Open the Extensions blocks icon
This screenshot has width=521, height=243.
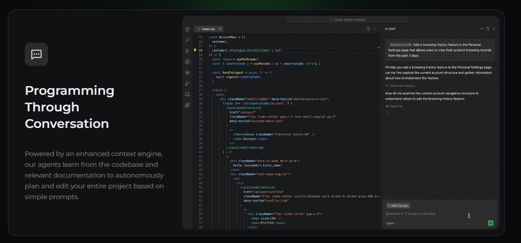pos(188,105)
